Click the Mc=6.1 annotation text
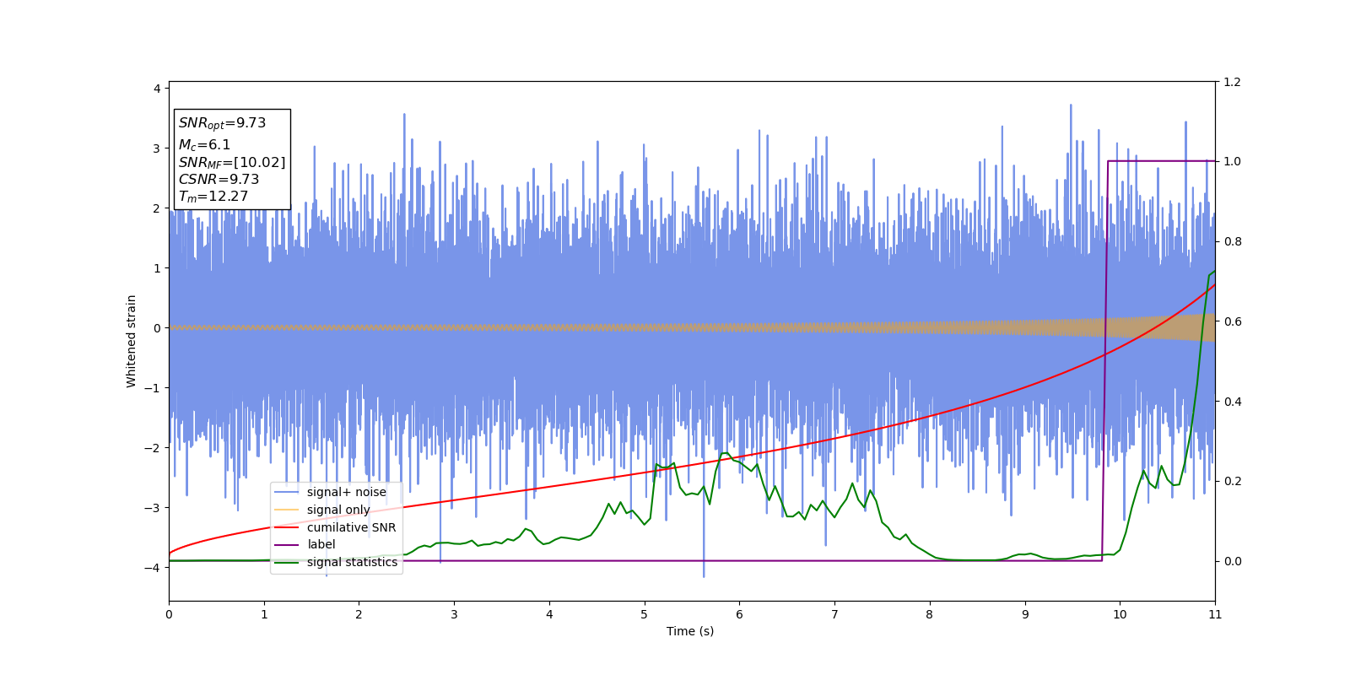The height and width of the screenshot is (675, 1350). click(204, 145)
